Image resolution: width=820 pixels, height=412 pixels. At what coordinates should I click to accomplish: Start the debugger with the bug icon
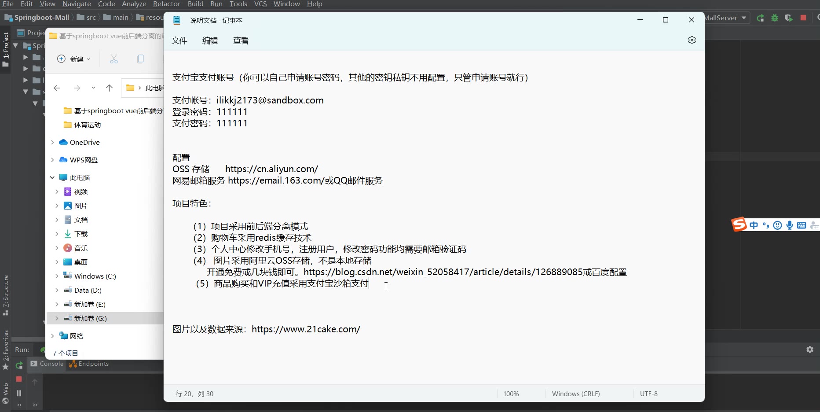775,18
